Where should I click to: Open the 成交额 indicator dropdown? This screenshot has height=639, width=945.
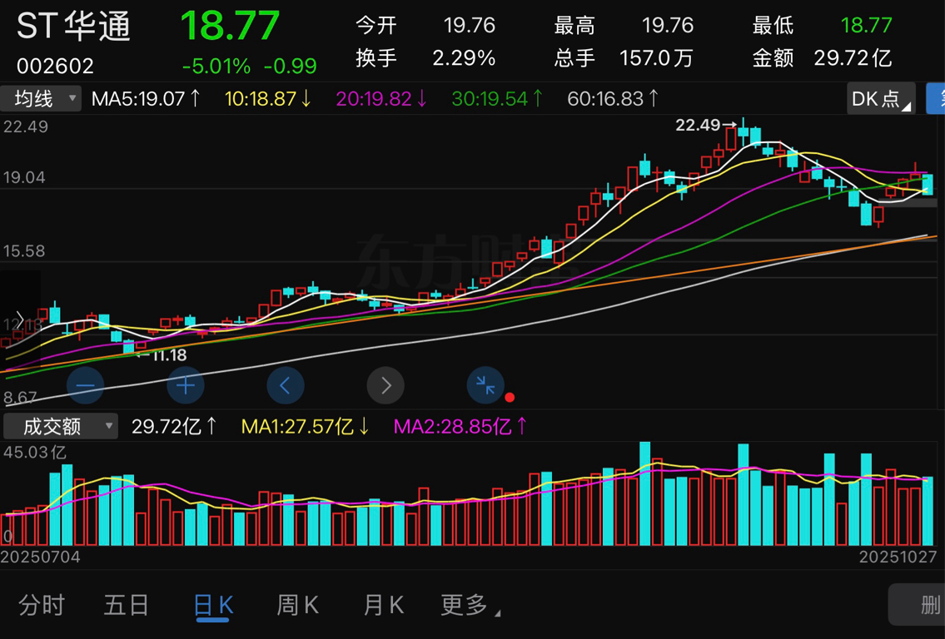(x=61, y=426)
